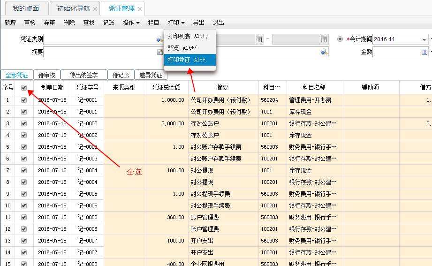Uncheck the checkbox in row 9
Screen dimensions: 432x266
pos(24,193)
